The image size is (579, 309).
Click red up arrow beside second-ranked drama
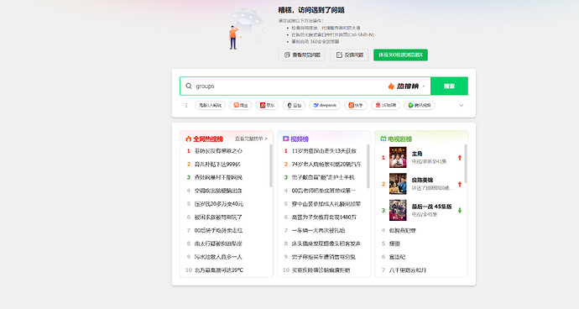point(460,184)
